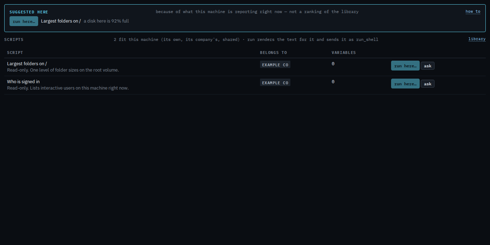The height and width of the screenshot is (245, 490).
Task: Click the Suggested Here heading
Action: click(x=29, y=12)
